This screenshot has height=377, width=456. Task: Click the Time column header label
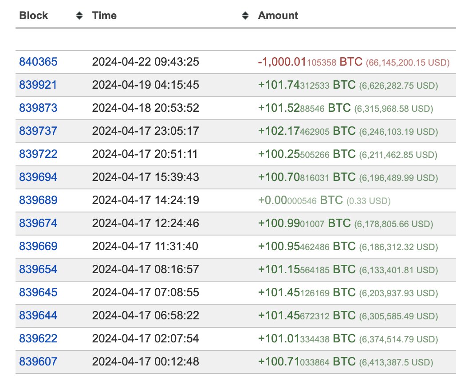[x=104, y=15]
